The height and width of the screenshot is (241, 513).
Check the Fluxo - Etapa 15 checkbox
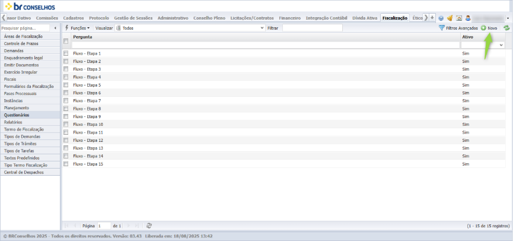click(x=66, y=164)
